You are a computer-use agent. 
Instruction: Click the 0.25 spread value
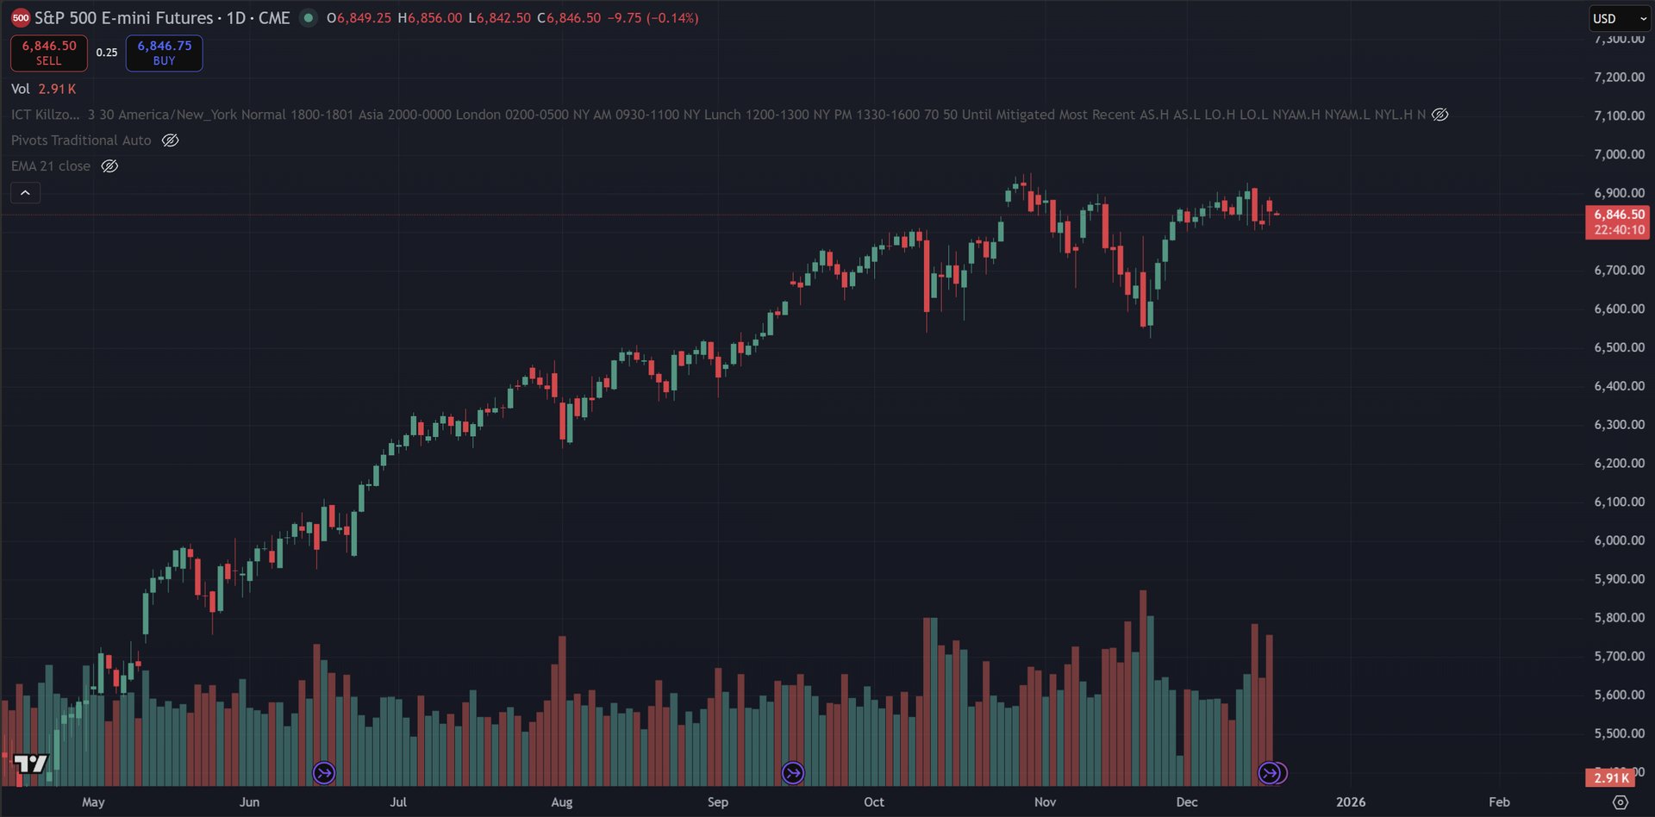[x=107, y=53]
